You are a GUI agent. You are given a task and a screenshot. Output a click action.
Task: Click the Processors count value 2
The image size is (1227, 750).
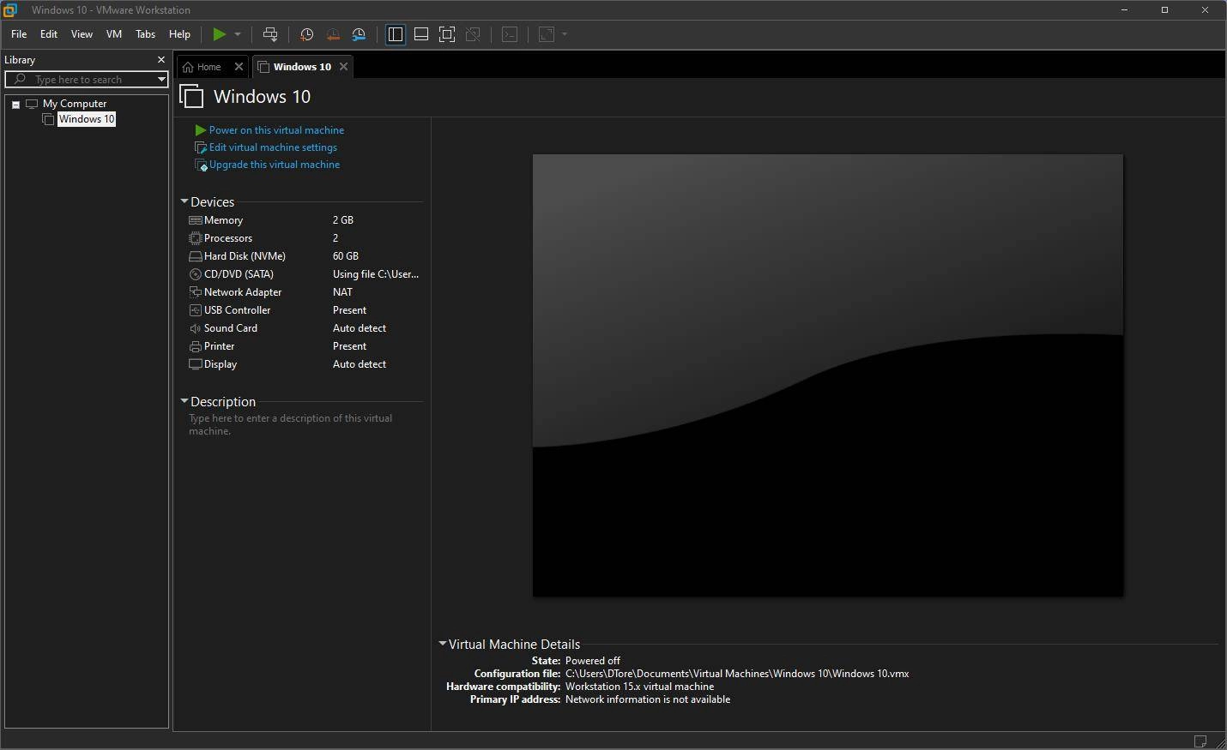(x=335, y=238)
